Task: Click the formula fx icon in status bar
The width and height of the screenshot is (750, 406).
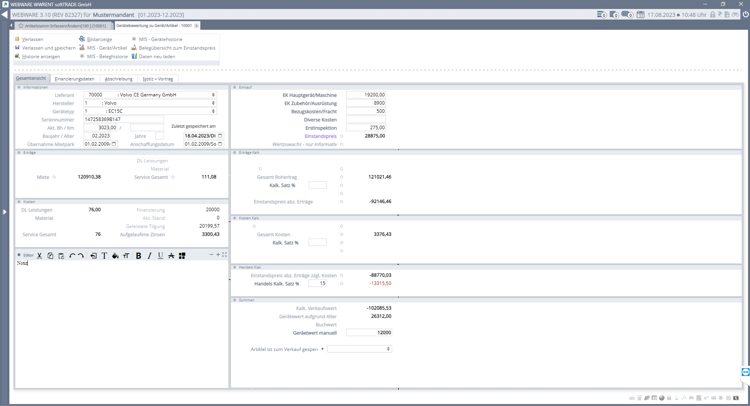Action: point(684,398)
